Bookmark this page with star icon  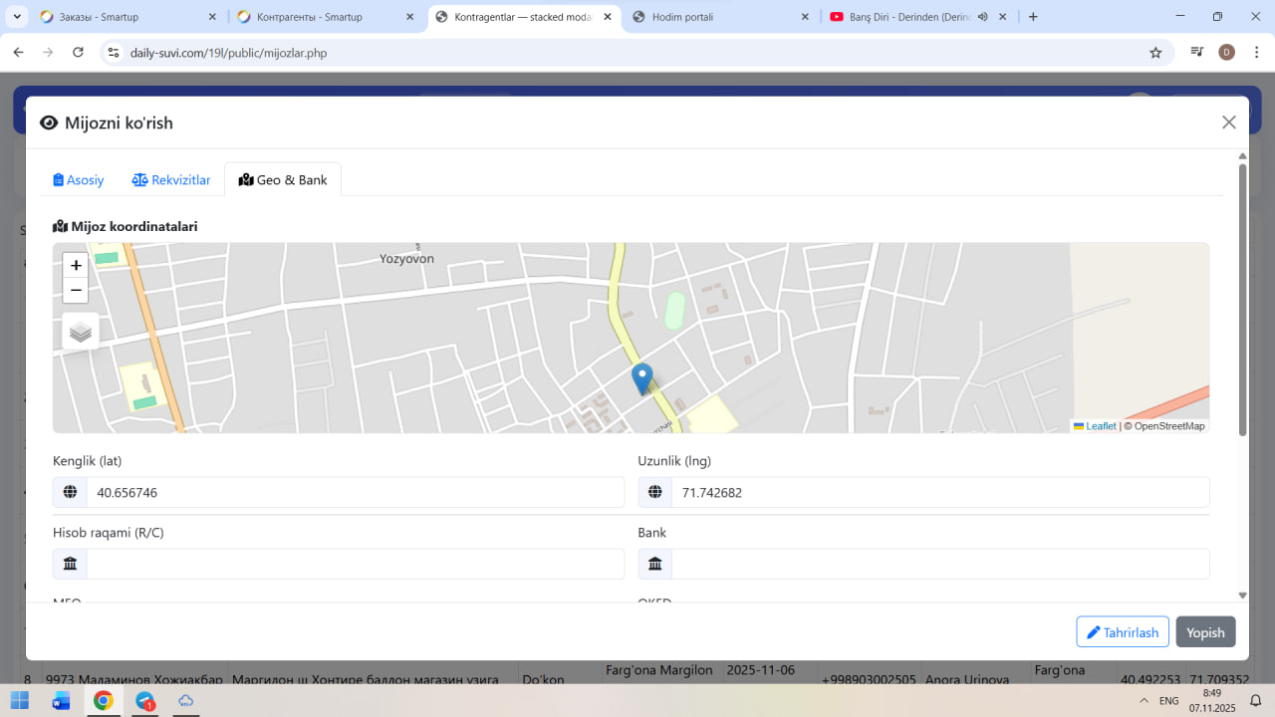pos(1155,53)
